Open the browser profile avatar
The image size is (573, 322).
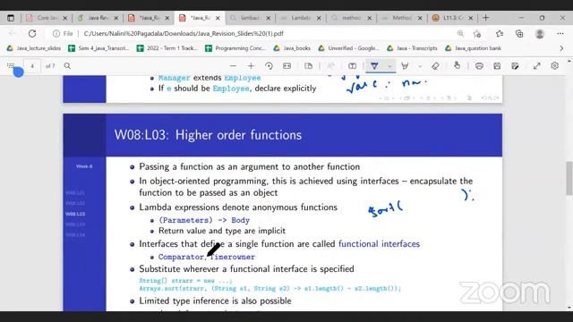click(x=539, y=34)
